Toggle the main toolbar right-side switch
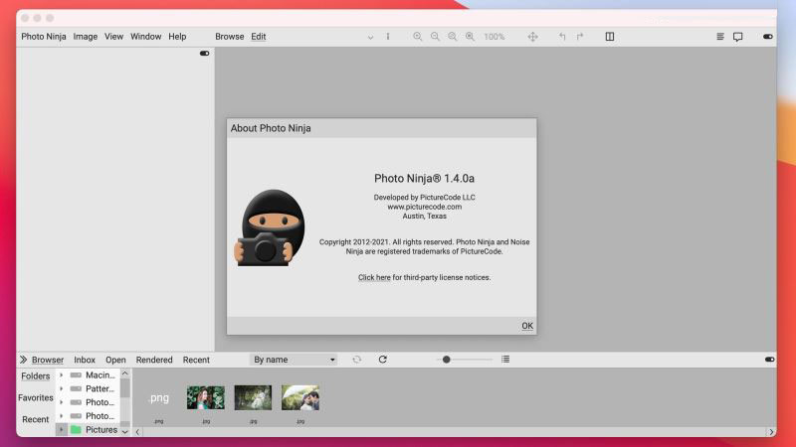This screenshot has width=796, height=447. 767,37
